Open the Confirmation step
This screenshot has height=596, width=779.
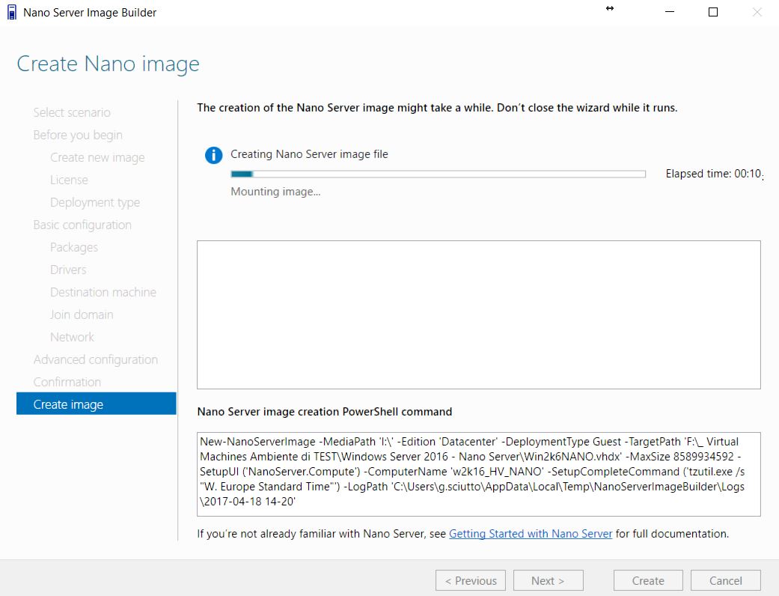(x=67, y=383)
